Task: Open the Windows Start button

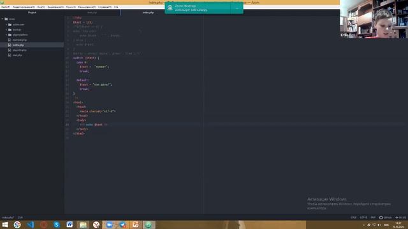Action: (4, 225)
